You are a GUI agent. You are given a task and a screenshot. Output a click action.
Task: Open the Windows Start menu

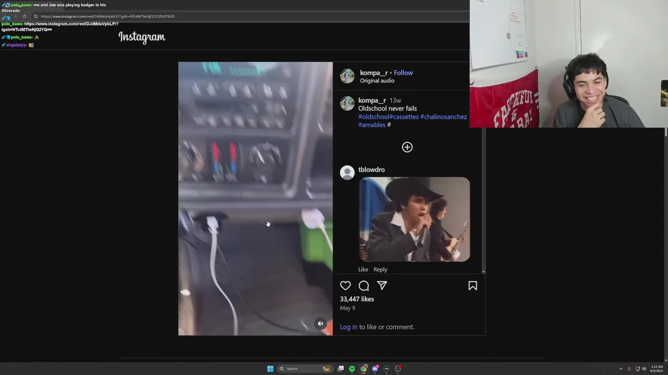click(x=270, y=369)
